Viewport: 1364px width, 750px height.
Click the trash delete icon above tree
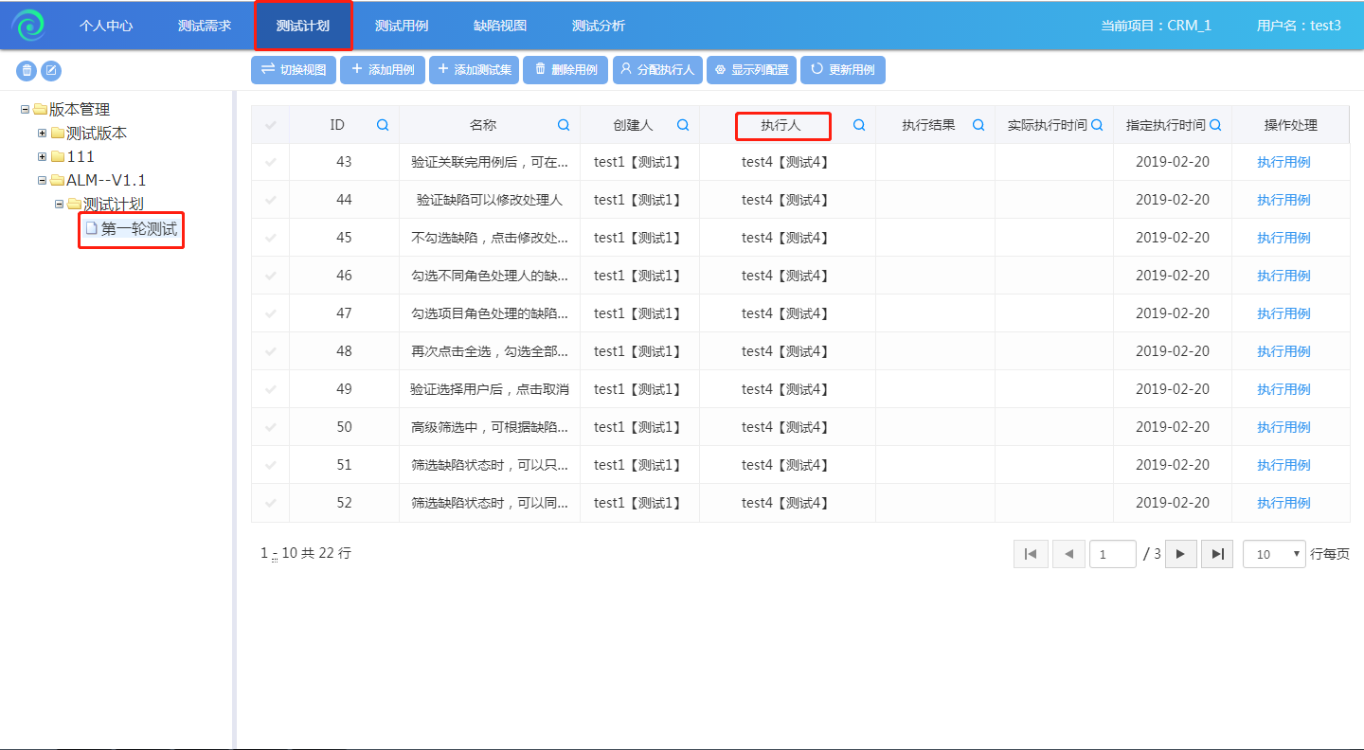click(27, 70)
